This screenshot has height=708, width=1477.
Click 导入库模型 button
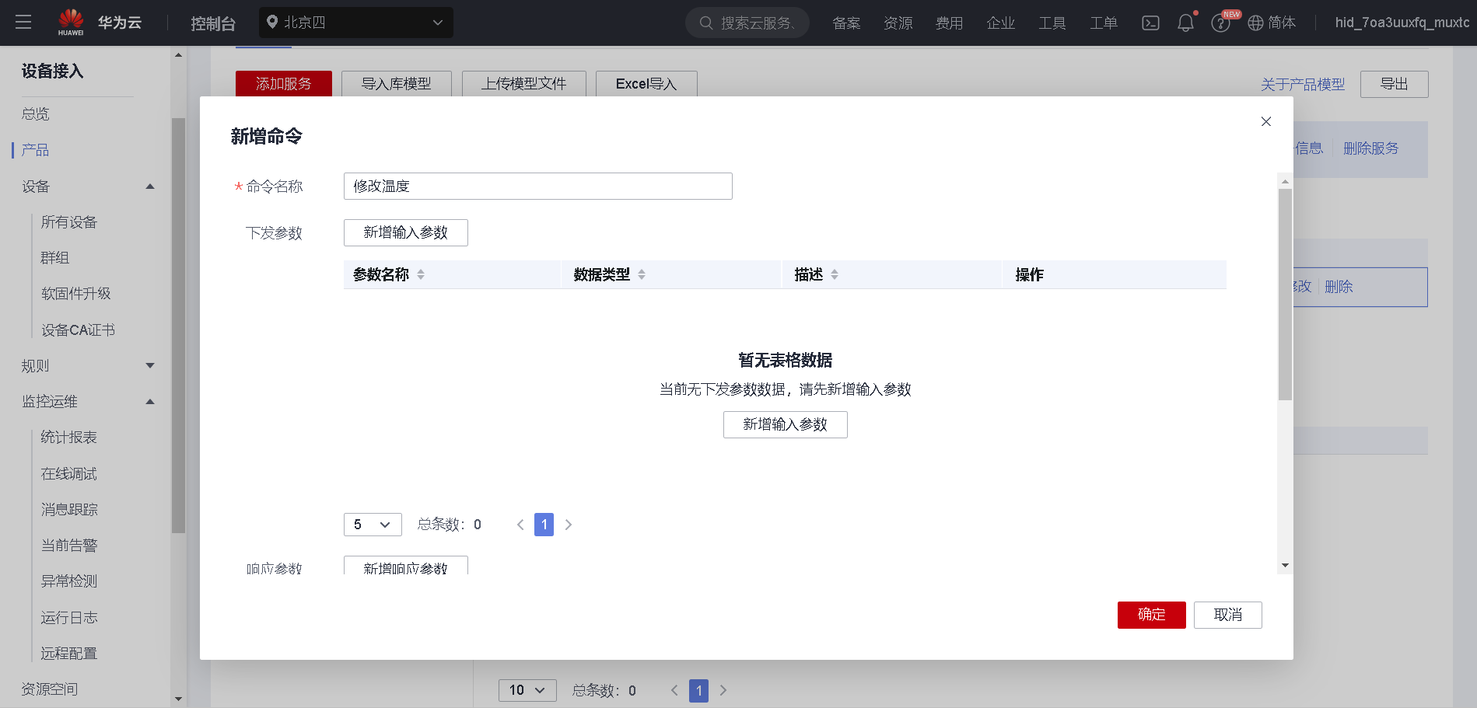click(397, 84)
